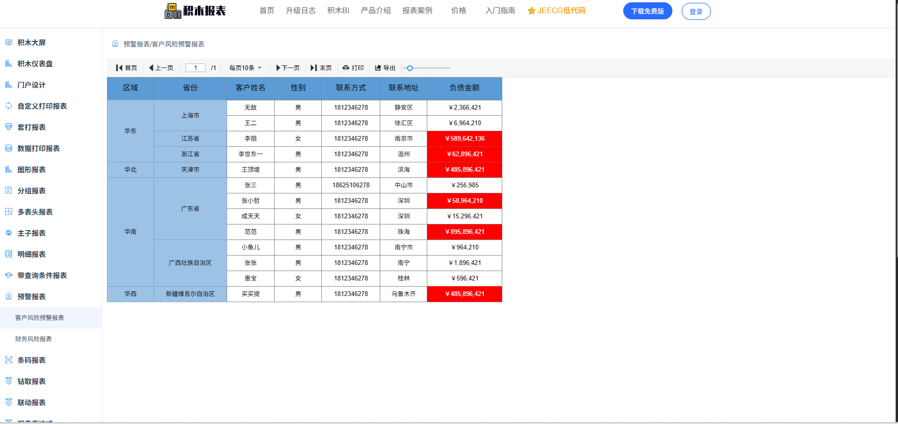Click the JiMu report logo icon
Screen dimensions: 898x424
coord(172,11)
